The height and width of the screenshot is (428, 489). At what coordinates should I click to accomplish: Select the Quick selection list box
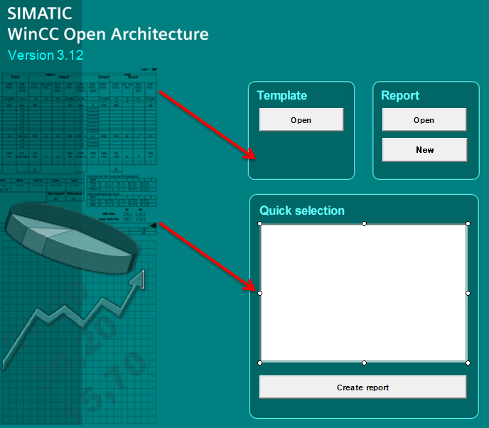tap(364, 293)
